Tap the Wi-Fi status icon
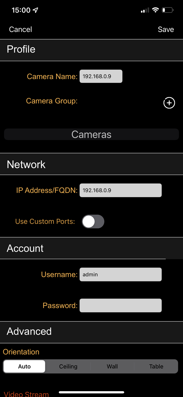Screen dimensions: 183x397 point(155,10)
